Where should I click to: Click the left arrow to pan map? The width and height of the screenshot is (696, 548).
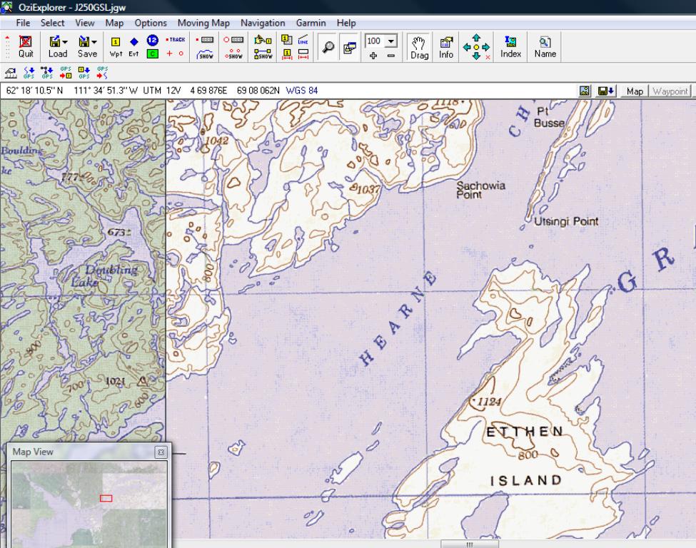pyautogui.click(x=467, y=47)
